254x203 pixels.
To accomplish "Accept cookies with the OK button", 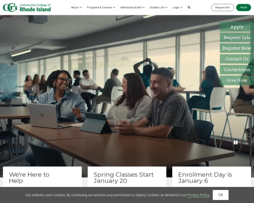I will [x=220, y=195].
